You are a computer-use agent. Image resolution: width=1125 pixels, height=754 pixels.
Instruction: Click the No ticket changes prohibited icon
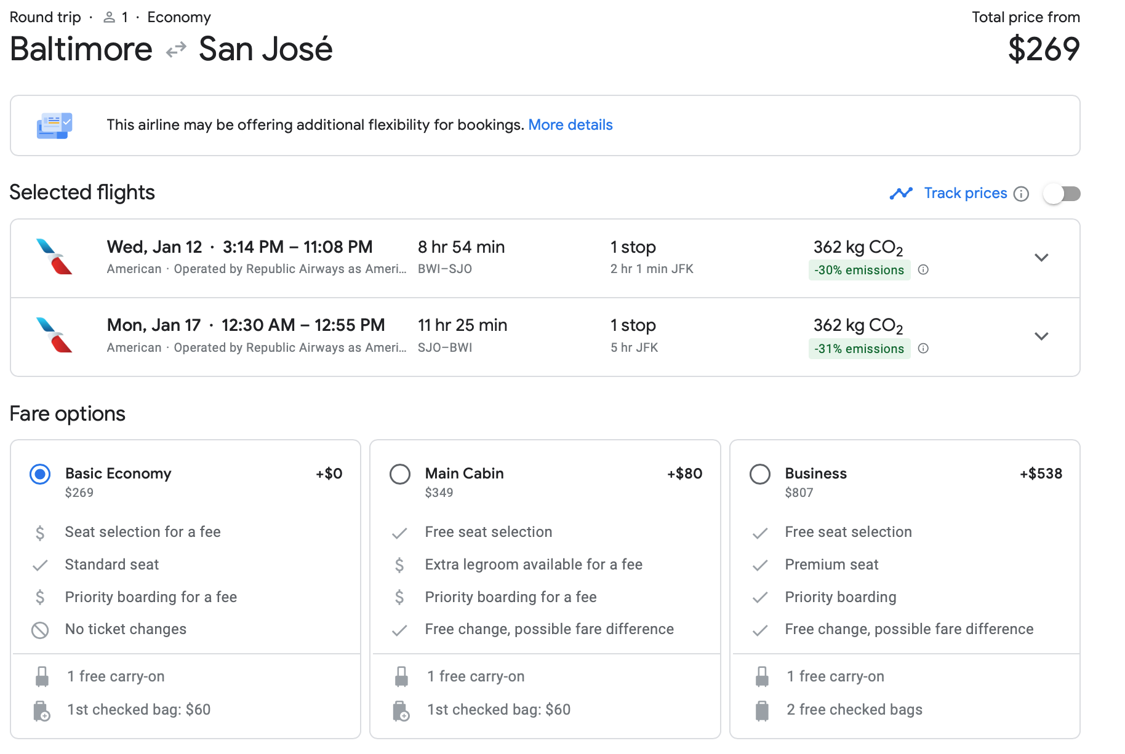(x=40, y=630)
